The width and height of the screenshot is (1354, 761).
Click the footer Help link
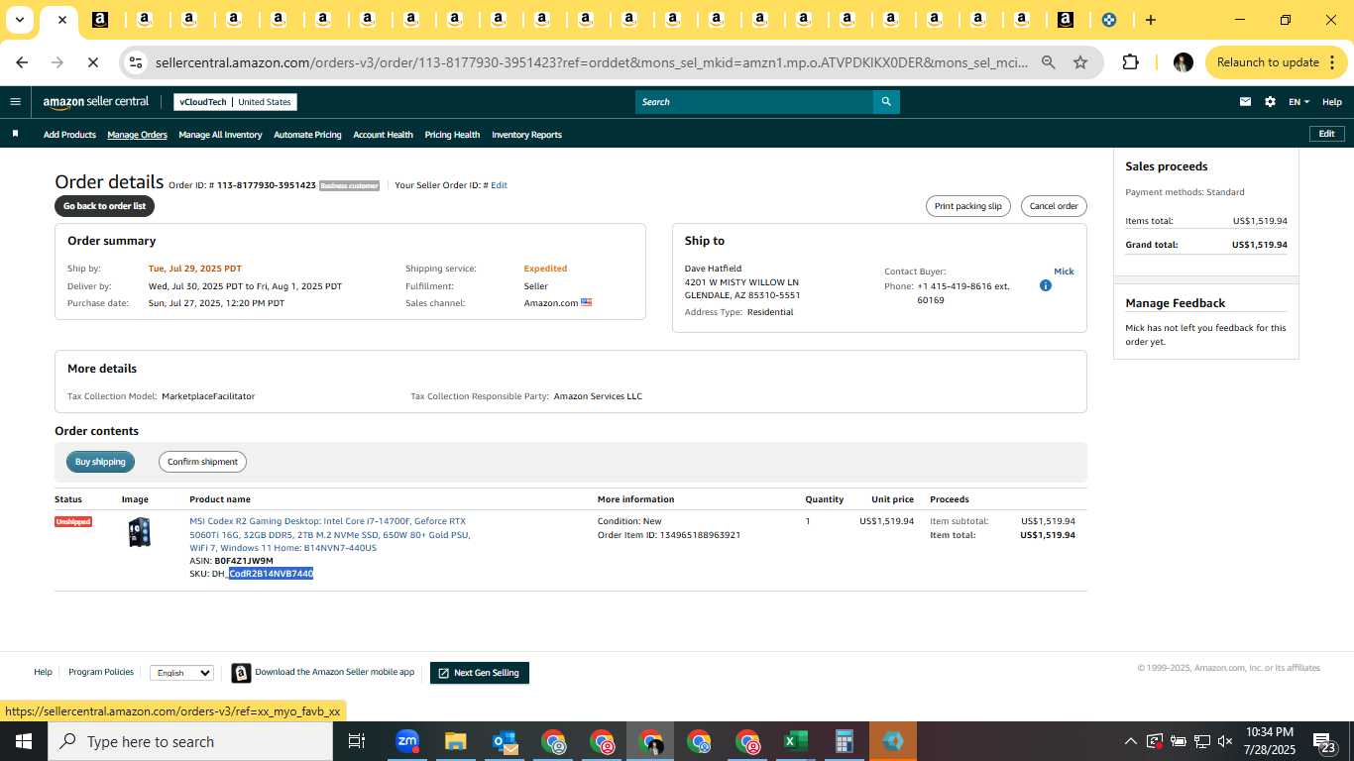point(43,672)
